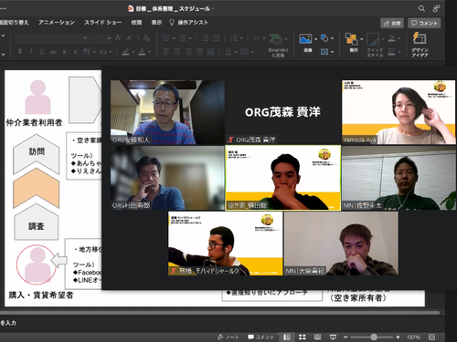
Task: Open the Quick Styles icon
Action: (373, 39)
